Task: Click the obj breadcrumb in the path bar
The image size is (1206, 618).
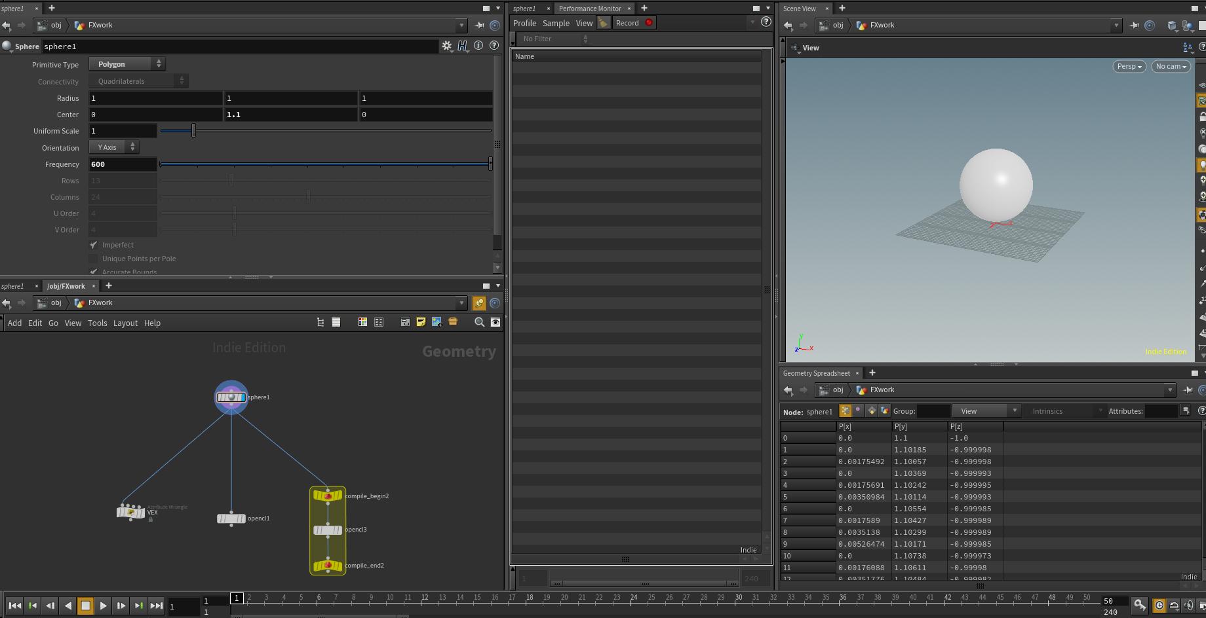Action: coord(56,25)
